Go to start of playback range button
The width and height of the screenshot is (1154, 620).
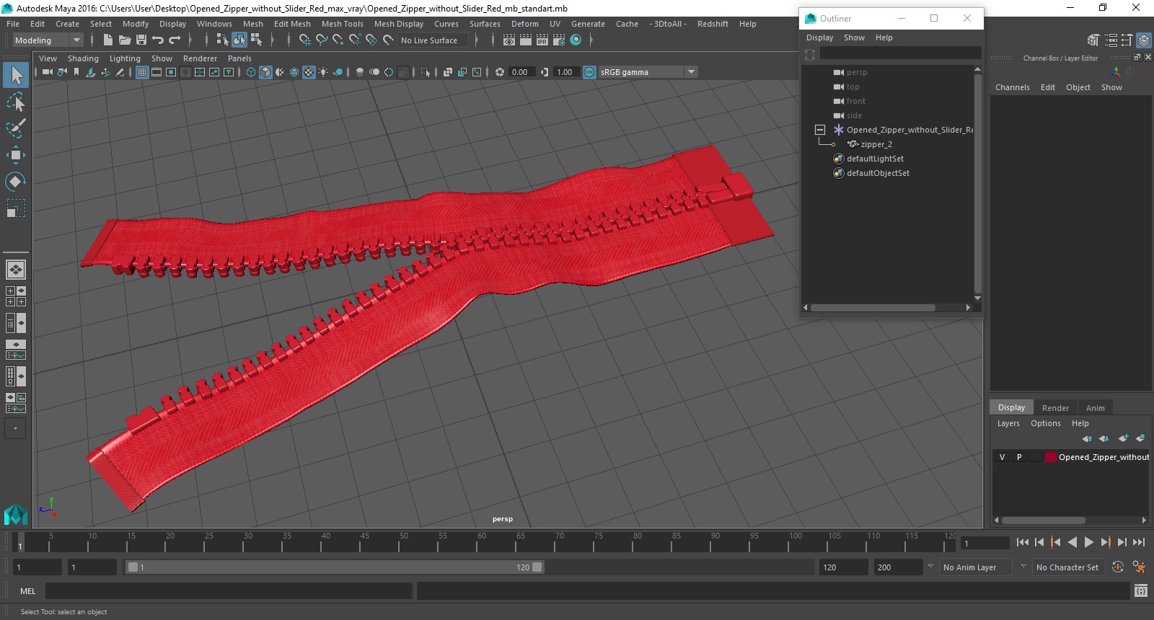1023,542
